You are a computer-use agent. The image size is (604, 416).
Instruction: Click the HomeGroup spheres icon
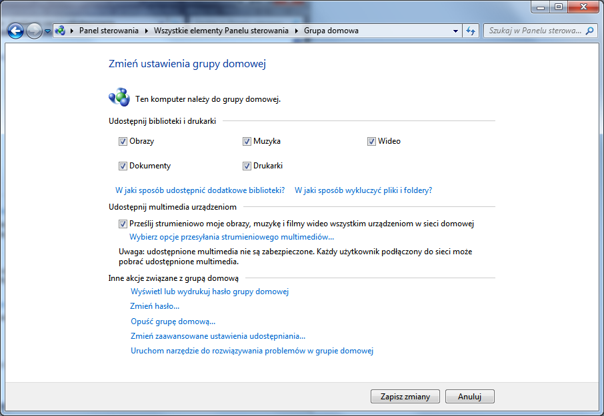click(119, 97)
